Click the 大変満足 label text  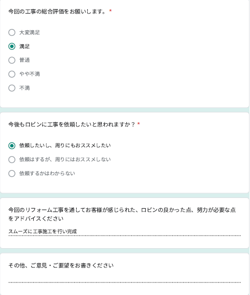pyautogui.click(x=29, y=32)
